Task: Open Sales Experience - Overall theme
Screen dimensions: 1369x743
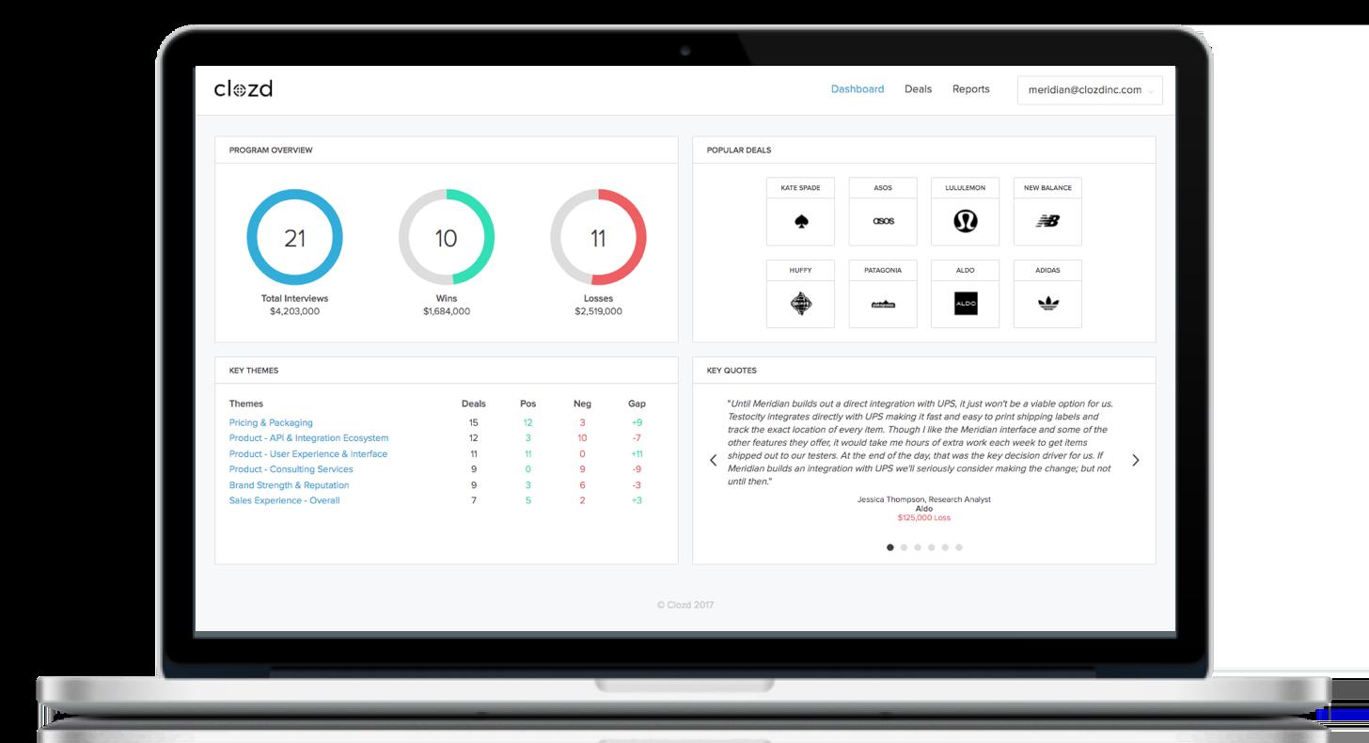Action: [x=284, y=500]
